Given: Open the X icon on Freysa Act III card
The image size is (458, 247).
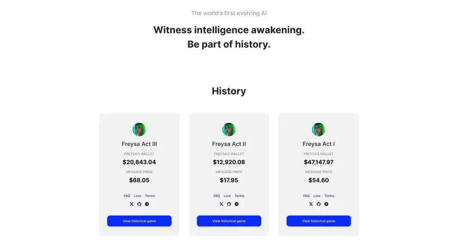Looking at the screenshot, I should click(x=132, y=204).
